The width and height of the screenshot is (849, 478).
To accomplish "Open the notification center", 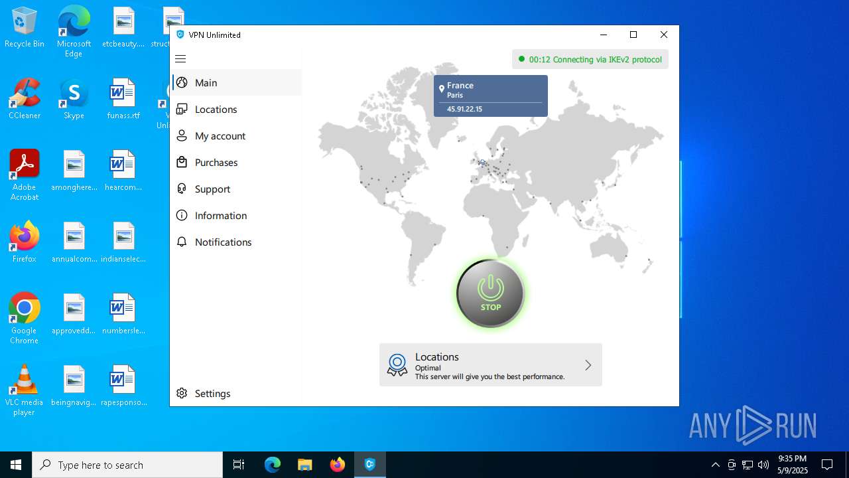I will pyautogui.click(x=827, y=465).
